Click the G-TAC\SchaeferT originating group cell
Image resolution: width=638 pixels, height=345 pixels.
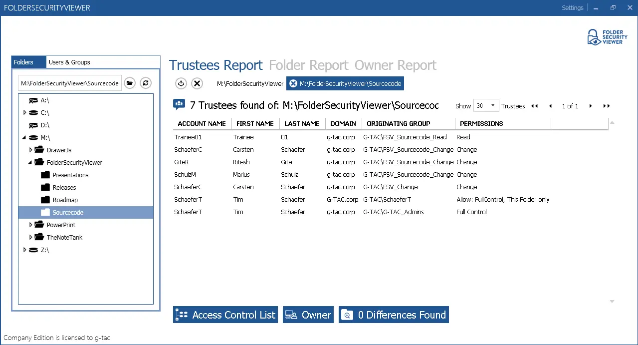387,200
